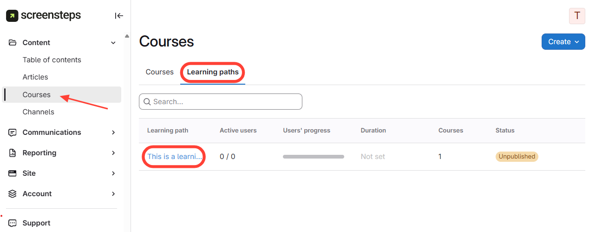Expand the Reporting section chevron
Screen dimensions: 589x232
coord(113,153)
